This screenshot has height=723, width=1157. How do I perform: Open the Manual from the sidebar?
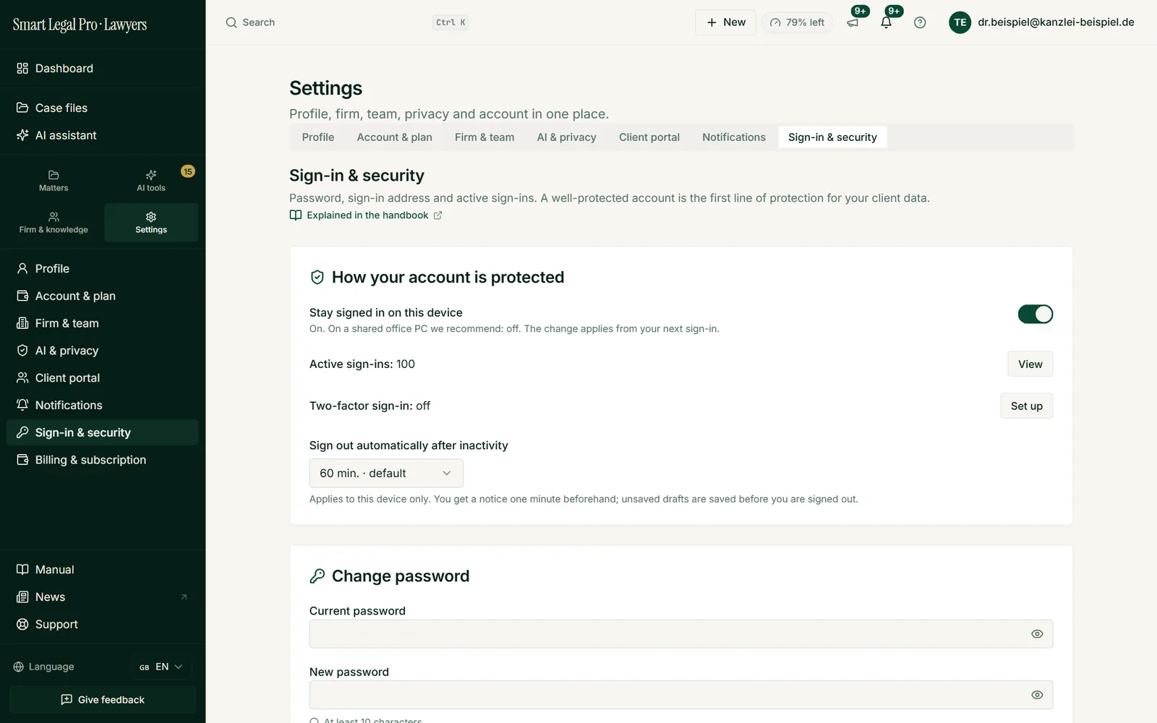pyautogui.click(x=102, y=570)
